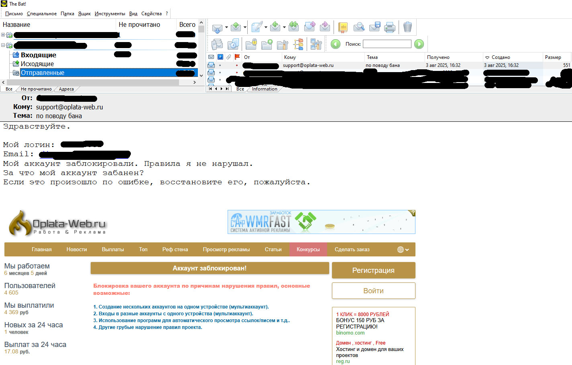Select the Входящие folder
The width and height of the screenshot is (572, 365).
click(x=38, y=55)
